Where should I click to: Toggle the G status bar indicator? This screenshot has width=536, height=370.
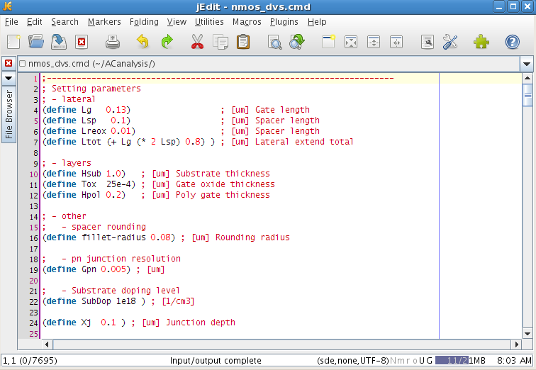pos(429,361)
